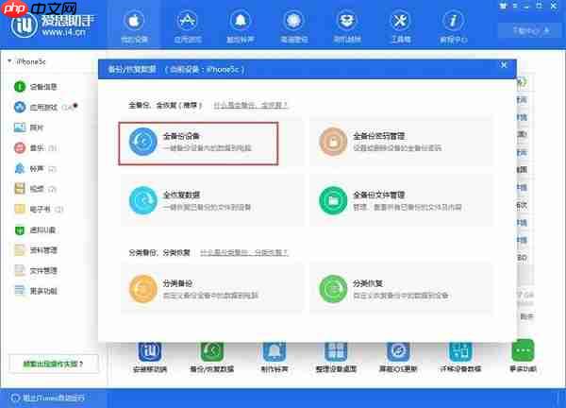Open 文件管理 in the sidebar
Screen dimensions: 566x408
[36, 270]
